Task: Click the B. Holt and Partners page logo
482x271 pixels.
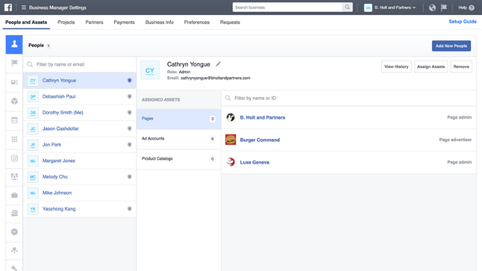Action: (x=231, y=117)
